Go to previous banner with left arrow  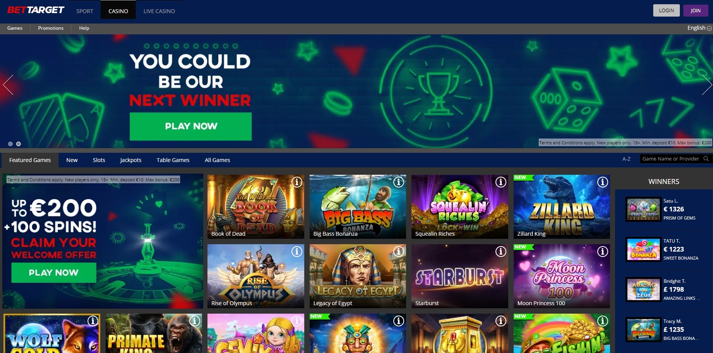point(8,85)
